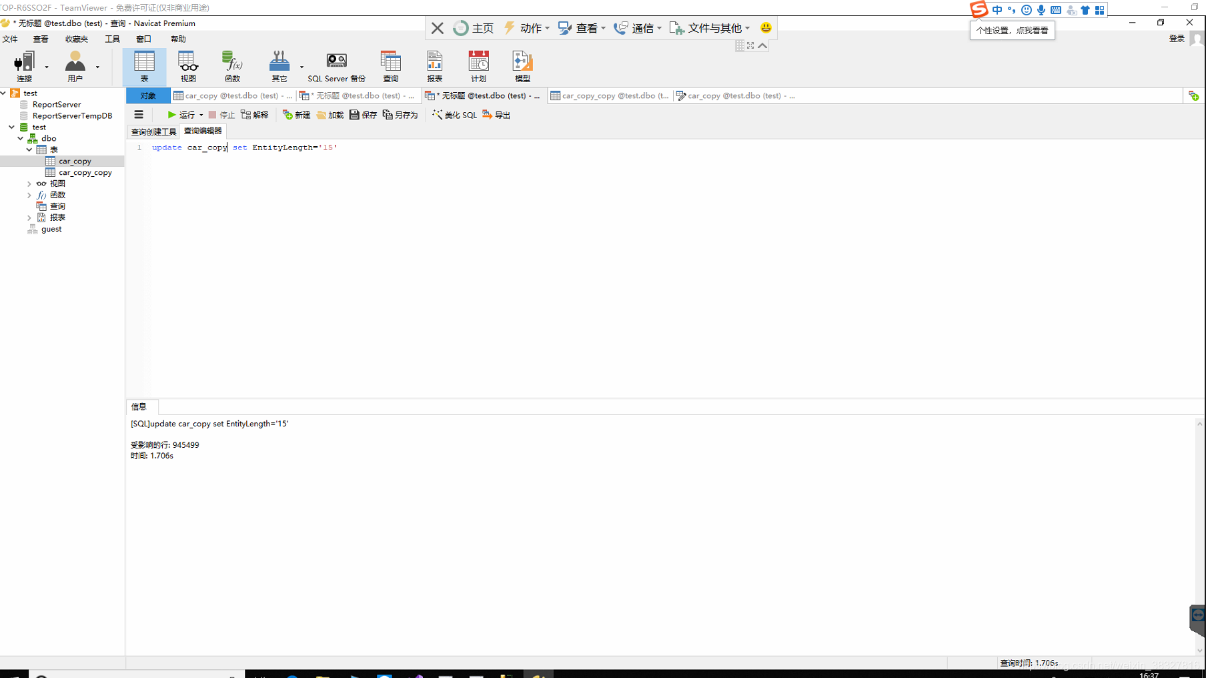The width and height of the screenshot is (1206, 678).
Task: Select ReportServerTempDB database
Action: pyautogui.click(x=72, y=115)
